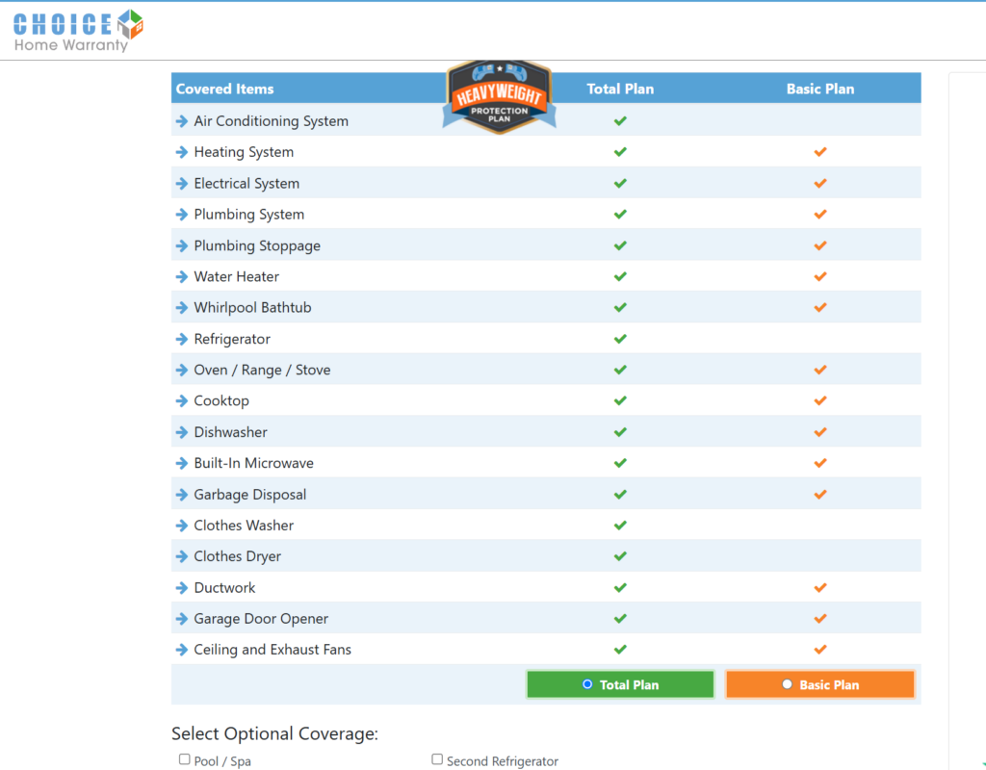Click the arrow icon beside Garbage Disposal
Viewport: 986px width, 770px height.
[x=182, y=495]
